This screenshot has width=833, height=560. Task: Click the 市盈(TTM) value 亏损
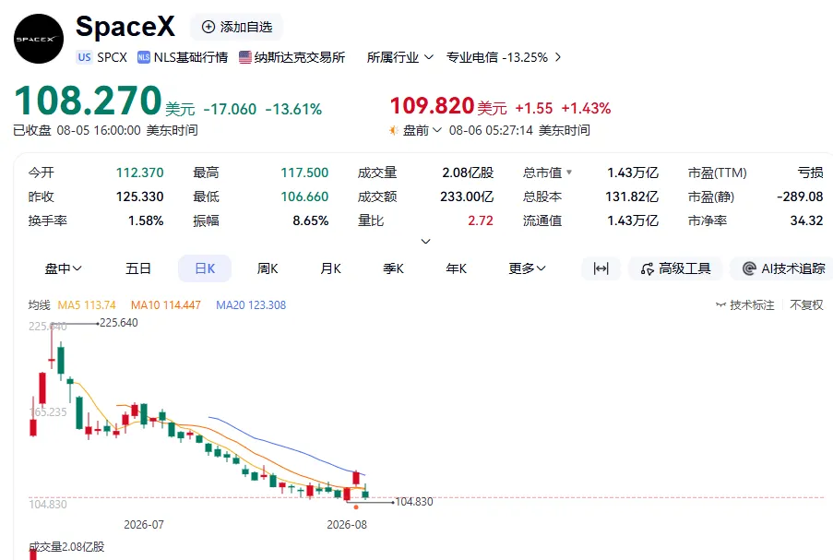click(810, 173)
